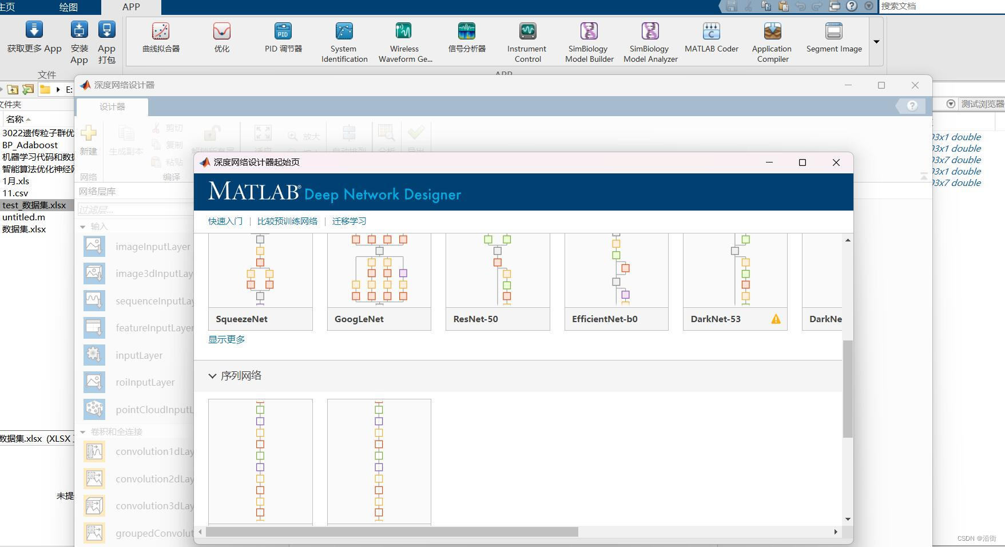This screenshot has height=547, width=1005.
Task: Open Compare Pretrained Networks link
Action: pos(287,221)
